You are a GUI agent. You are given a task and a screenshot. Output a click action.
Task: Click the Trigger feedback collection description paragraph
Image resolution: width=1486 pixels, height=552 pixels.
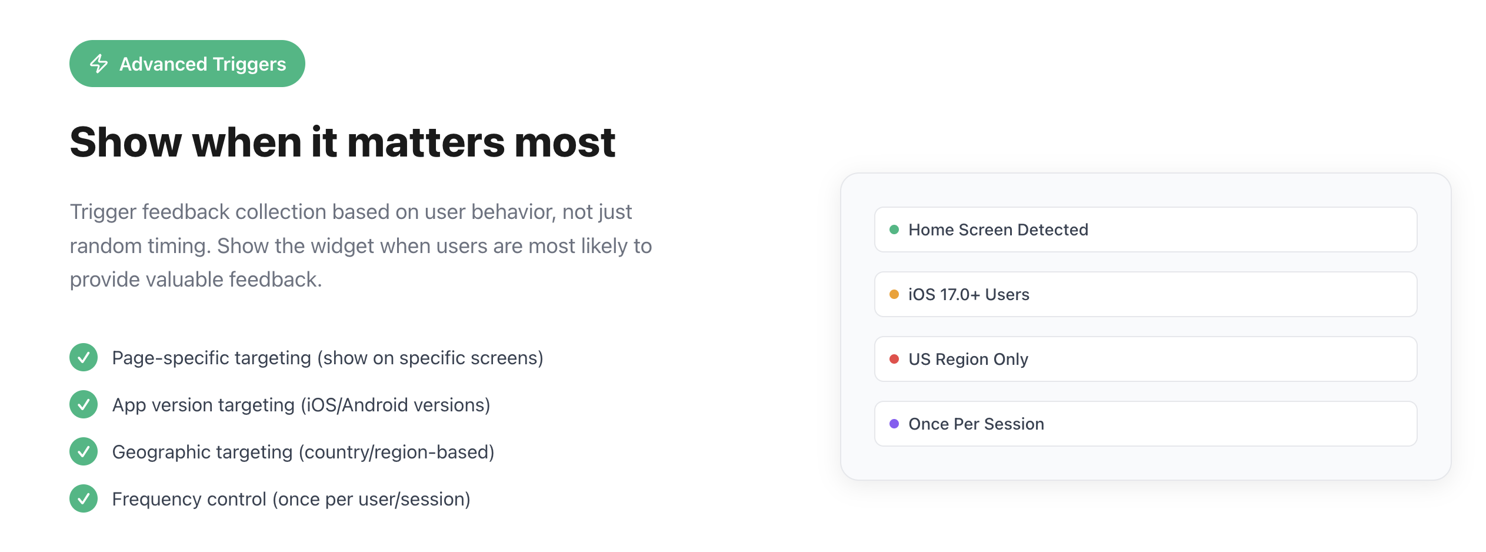coord(361,245)
